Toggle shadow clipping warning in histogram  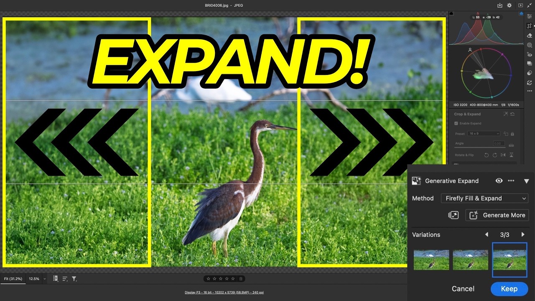(x=451, y=14)
